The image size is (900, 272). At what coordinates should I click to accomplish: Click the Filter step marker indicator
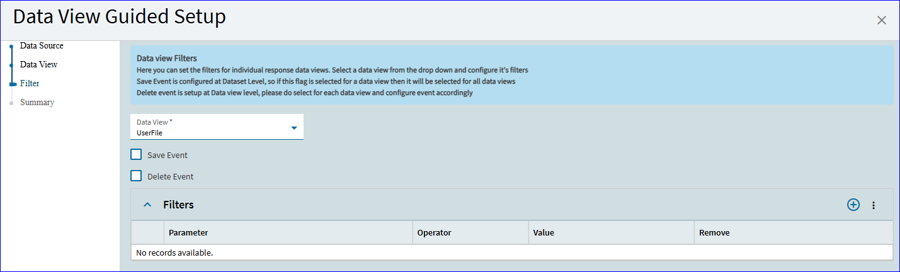(12, 83)
